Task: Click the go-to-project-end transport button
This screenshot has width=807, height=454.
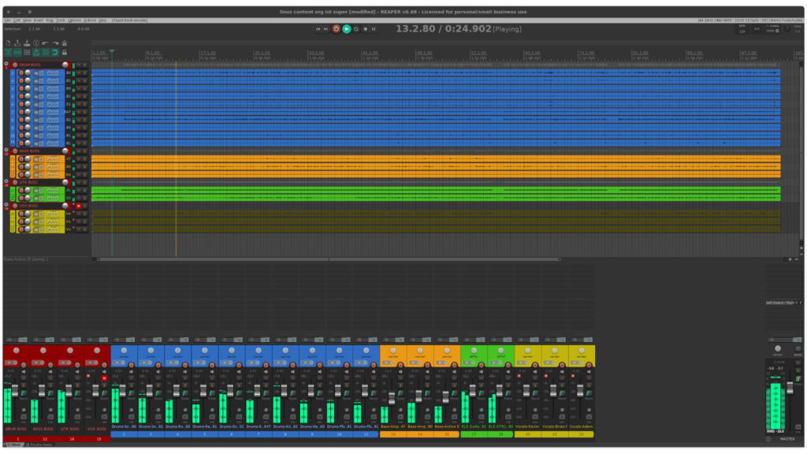Action: [x=325, y=29]
